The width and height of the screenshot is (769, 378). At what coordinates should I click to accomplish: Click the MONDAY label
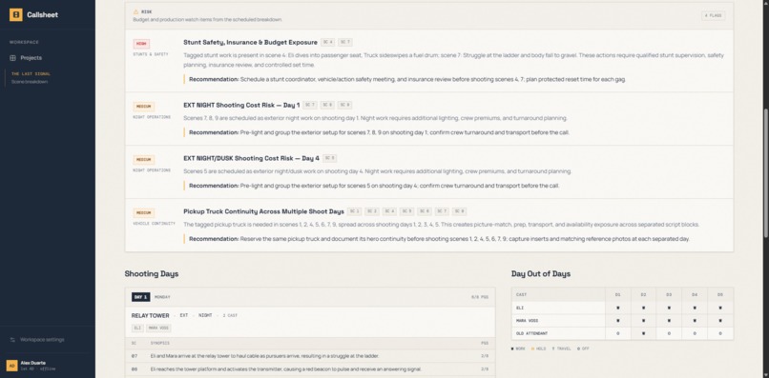(x=162, y=297)
